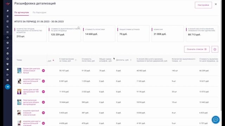Click the 70 руб. fines cell in the table
Screen dimensions: 225x126
102,71
